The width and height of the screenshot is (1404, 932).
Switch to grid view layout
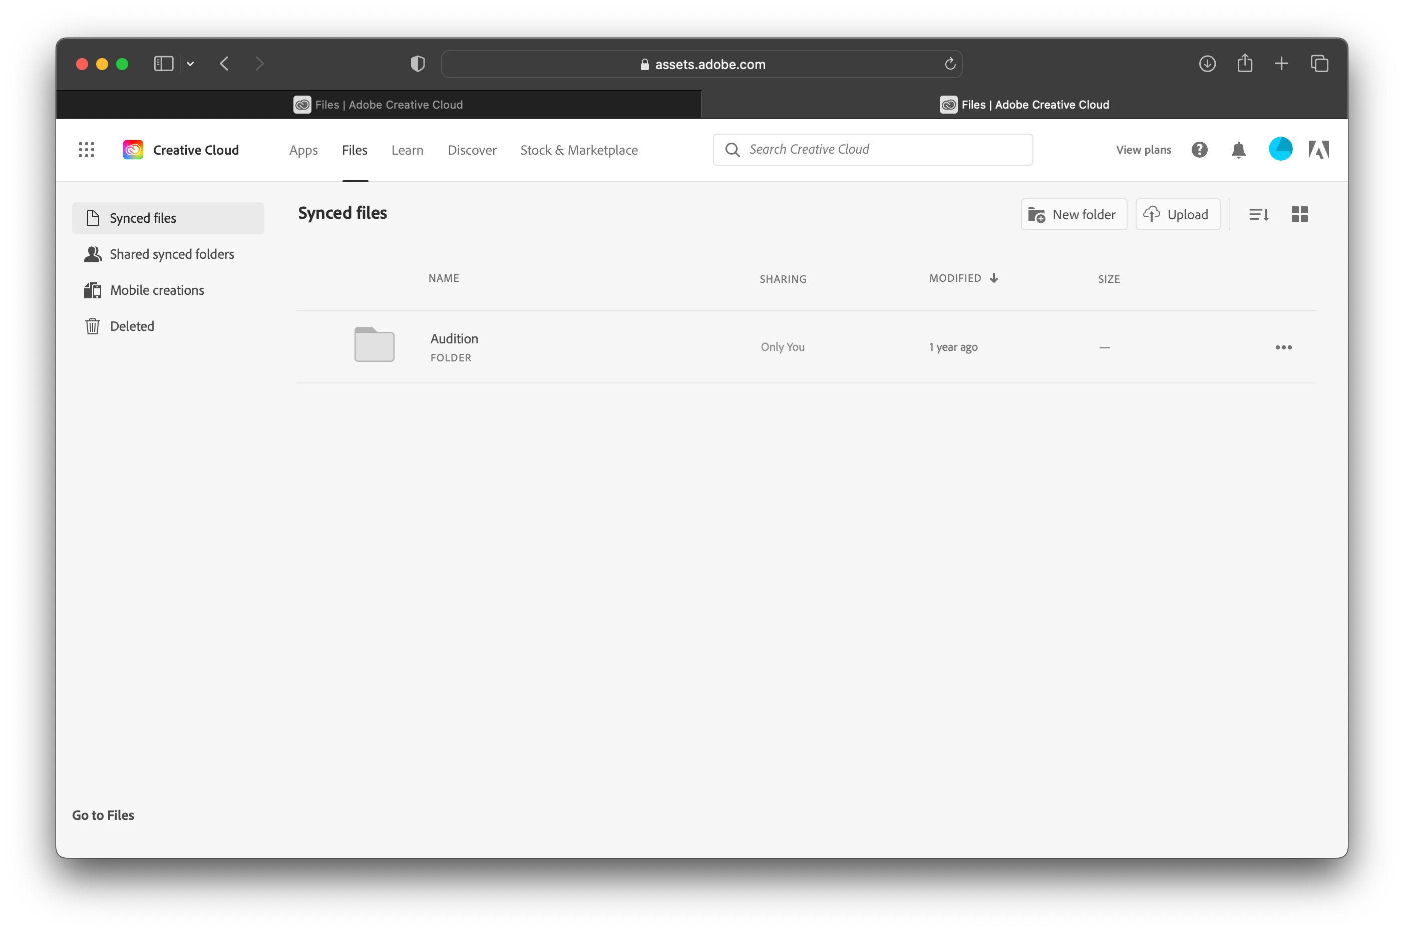[1299, 215]
